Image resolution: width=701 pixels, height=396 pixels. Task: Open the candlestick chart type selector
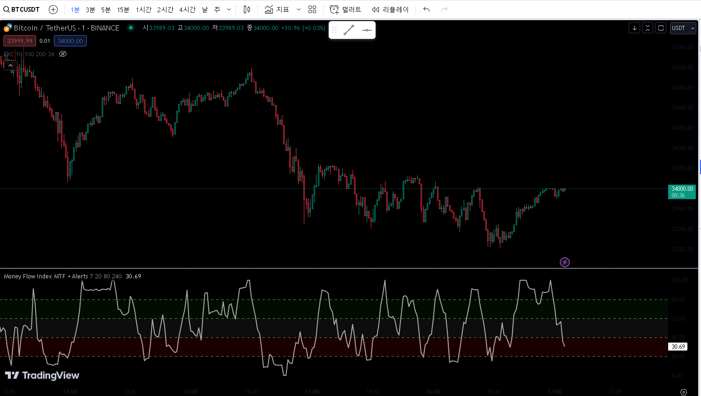[x=247, y=9]
